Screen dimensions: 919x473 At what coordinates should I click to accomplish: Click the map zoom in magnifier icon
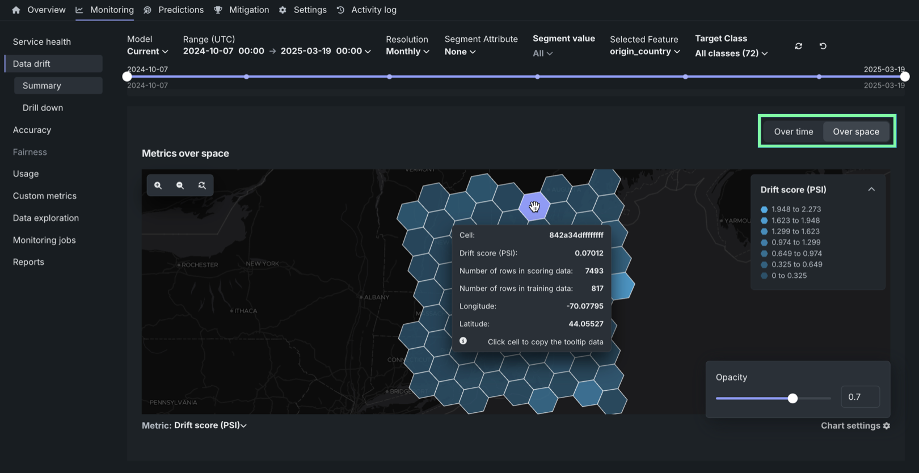[x=158, y=185]
